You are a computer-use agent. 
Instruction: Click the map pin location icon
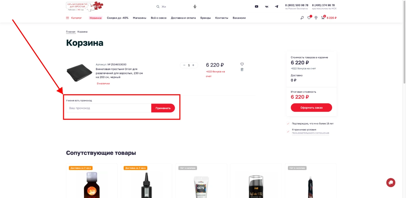point(316,18)
